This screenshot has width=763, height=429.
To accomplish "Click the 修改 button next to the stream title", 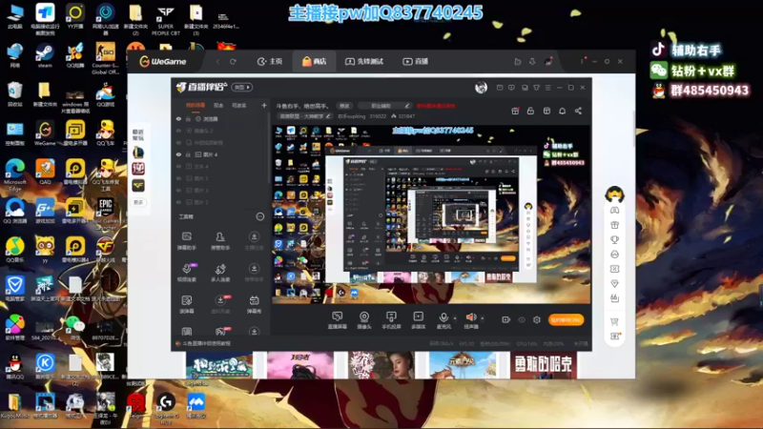I will click(x=344, y=106).
